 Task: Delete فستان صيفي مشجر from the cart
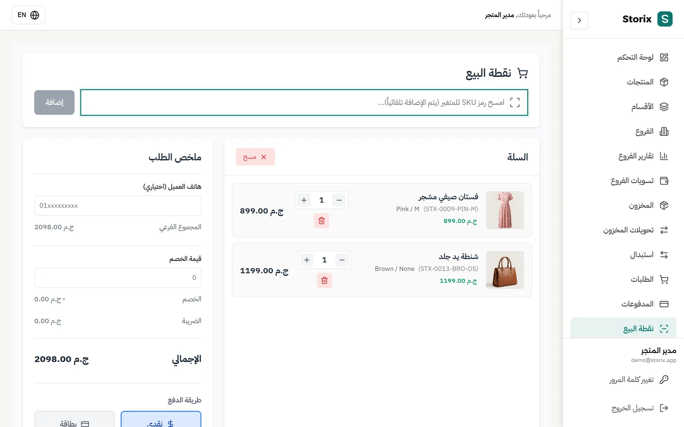[321, 221]
